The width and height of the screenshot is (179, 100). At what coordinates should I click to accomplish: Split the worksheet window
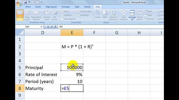pyautogui.click(x=148, y=11)
